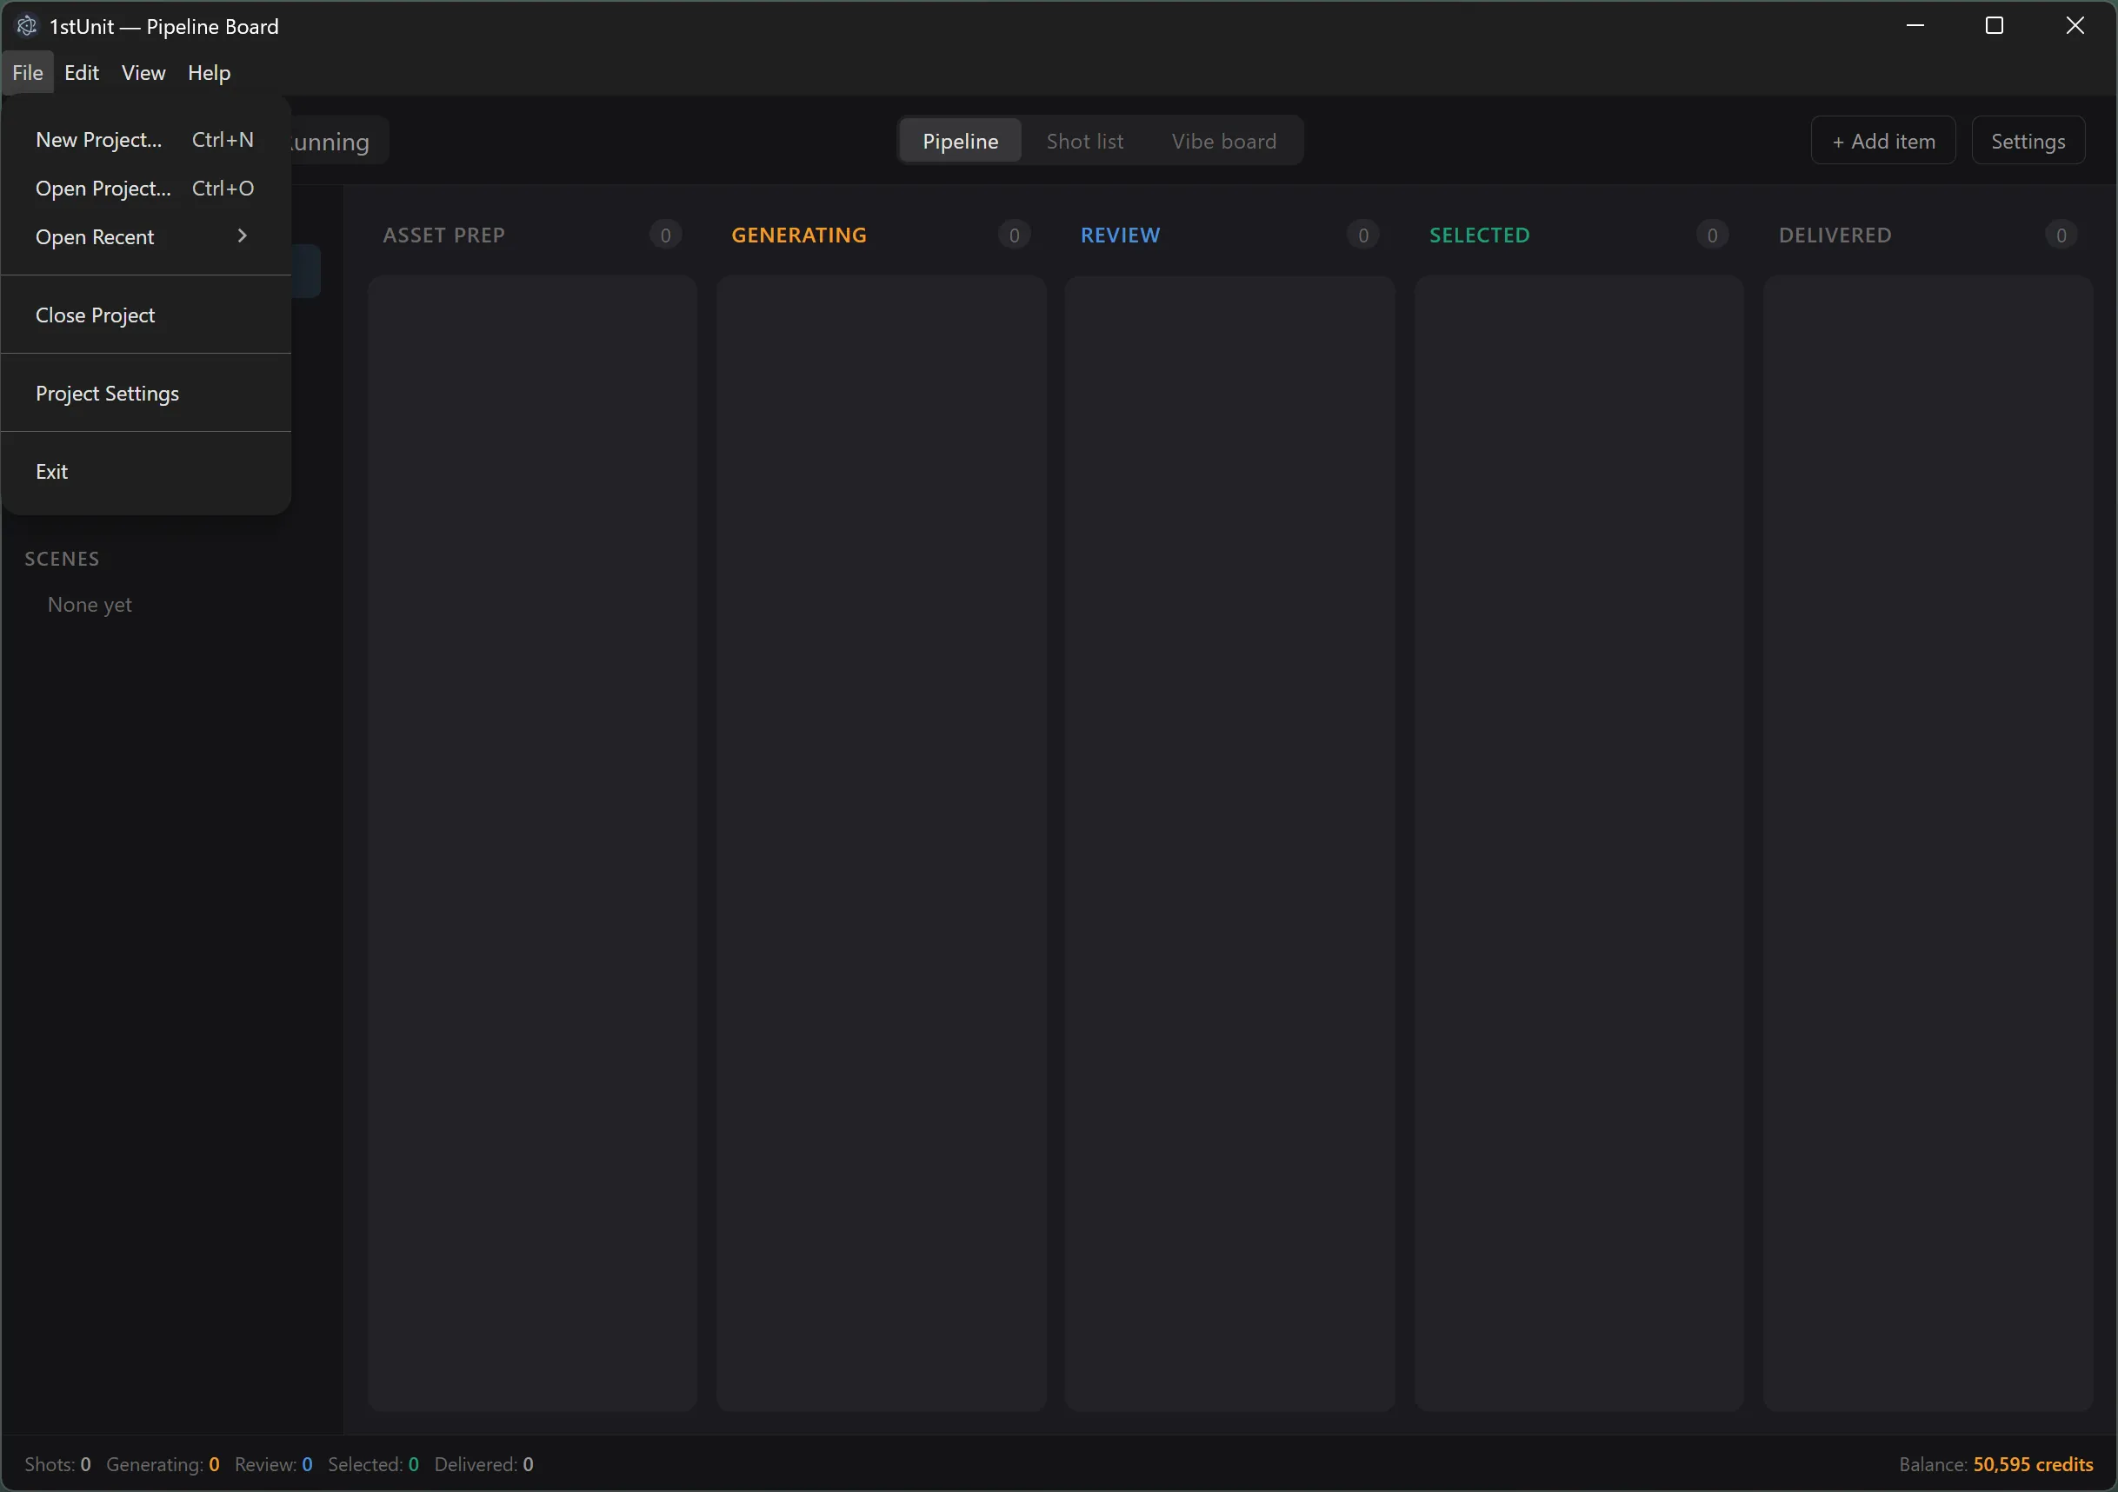Click the SELECTED count badge

click(1712, 235)
